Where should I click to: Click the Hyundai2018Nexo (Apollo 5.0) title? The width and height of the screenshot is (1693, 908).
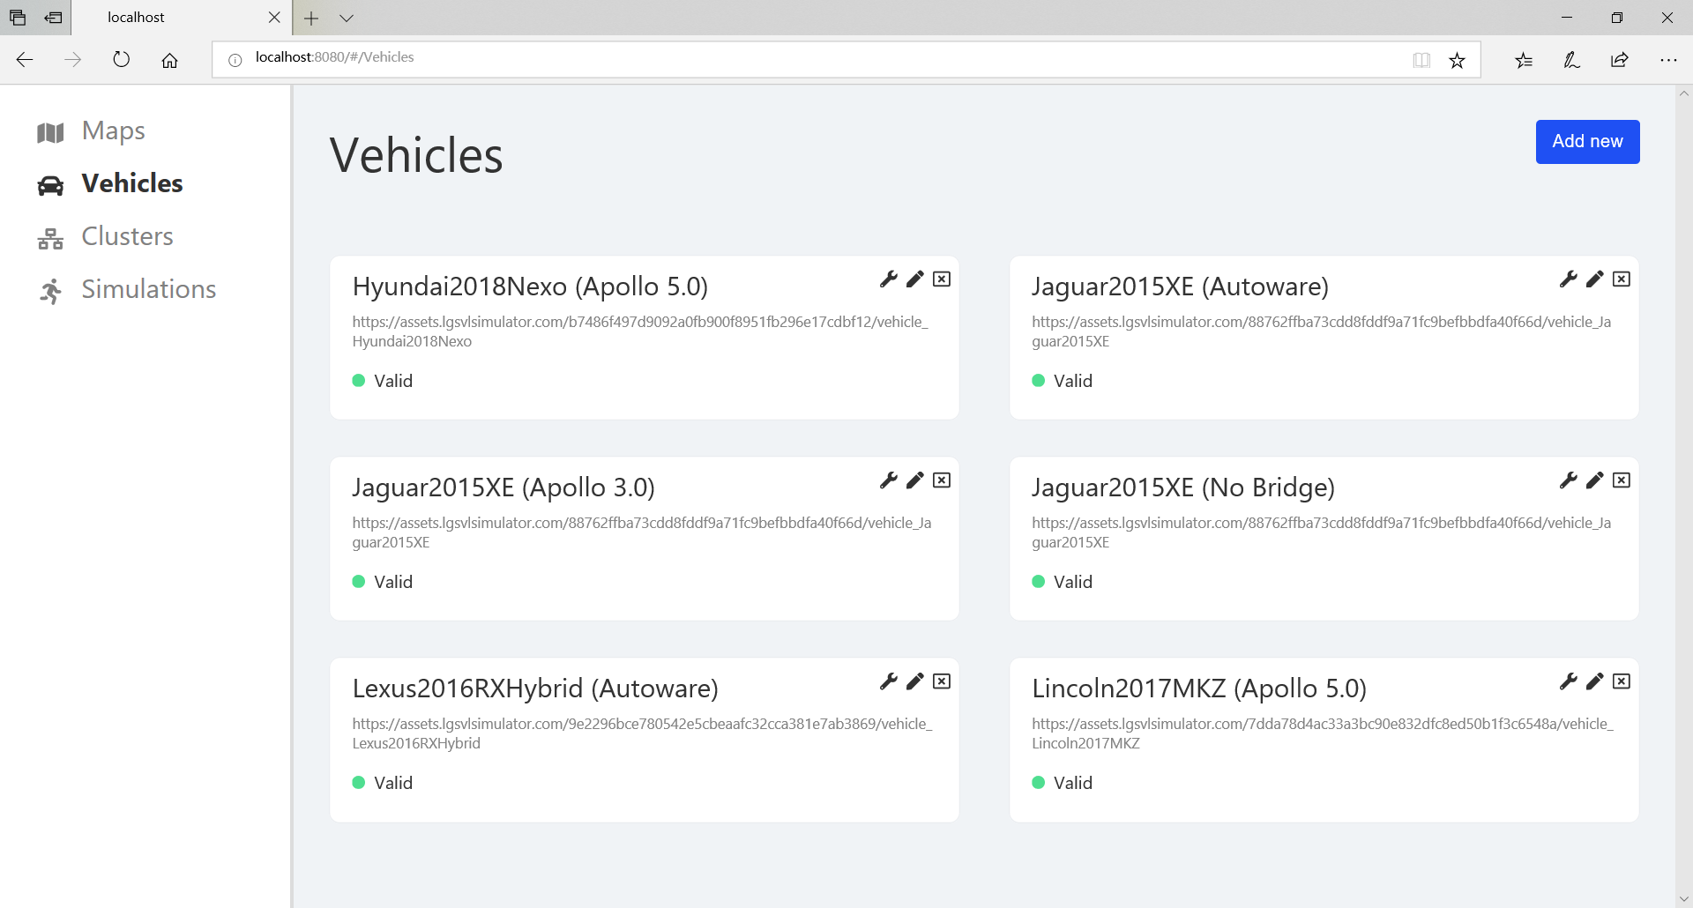coord(530,287)
